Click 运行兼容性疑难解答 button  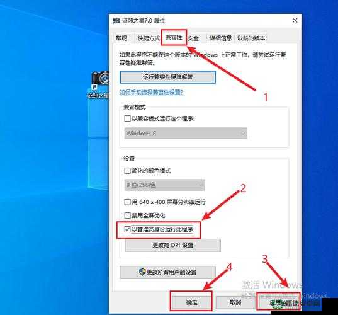click(x=167, y=77)
